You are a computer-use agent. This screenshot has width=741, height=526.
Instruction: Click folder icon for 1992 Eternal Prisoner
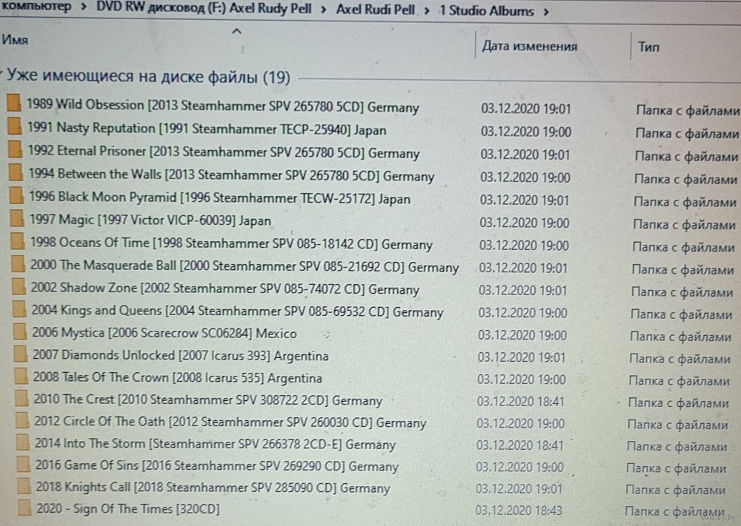point(15,149)
